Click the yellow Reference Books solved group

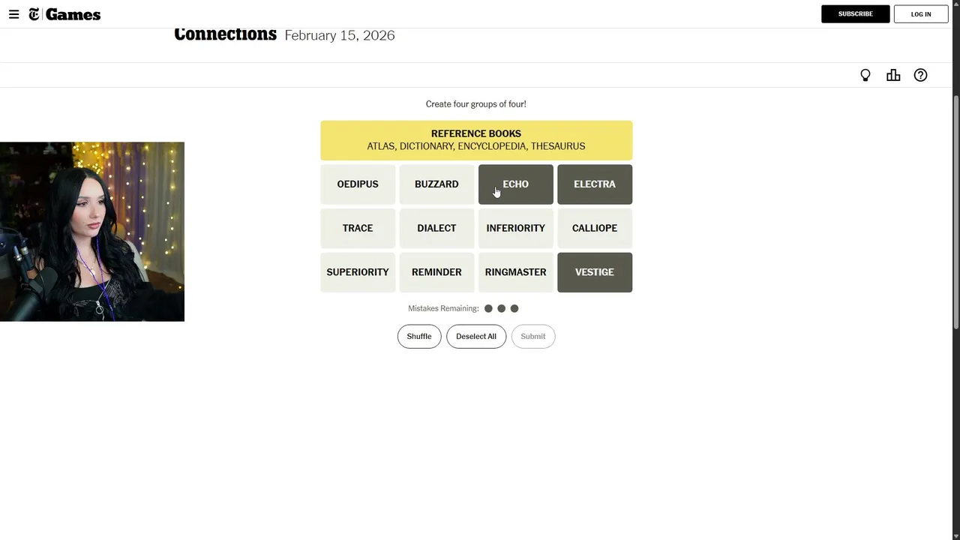point(476,140)
